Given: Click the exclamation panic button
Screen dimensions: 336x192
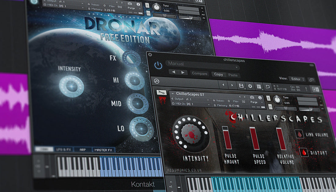Looking at the screenshot, I should (x=306, y=89).
